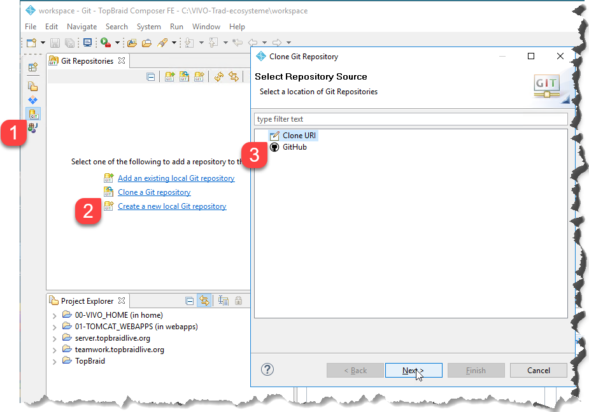589x412 pixels.
Task: Click the Next button in Clone dialog
Action: click(413, 370)
